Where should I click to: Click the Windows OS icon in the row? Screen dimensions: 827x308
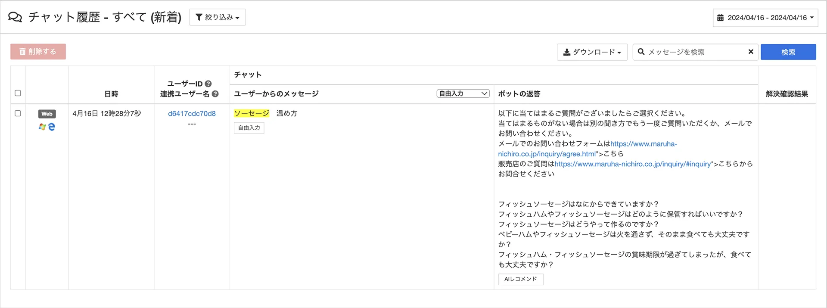42,127
